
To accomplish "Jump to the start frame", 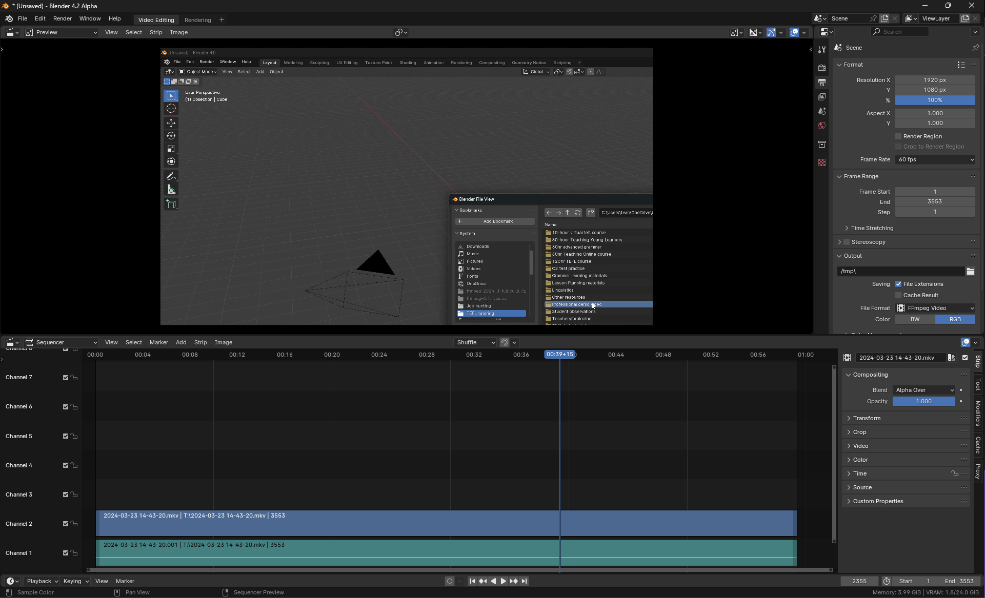I will (472, 581).
